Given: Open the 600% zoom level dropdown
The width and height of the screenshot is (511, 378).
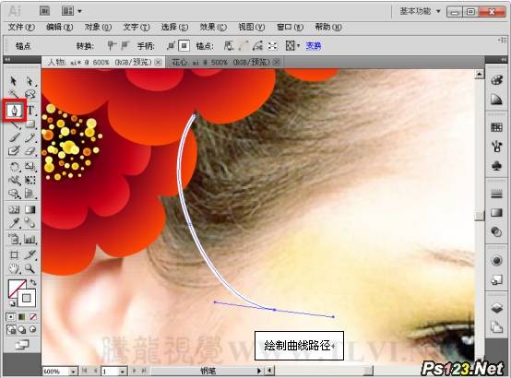Looking at the screenshot, I should tap(73, 372).
